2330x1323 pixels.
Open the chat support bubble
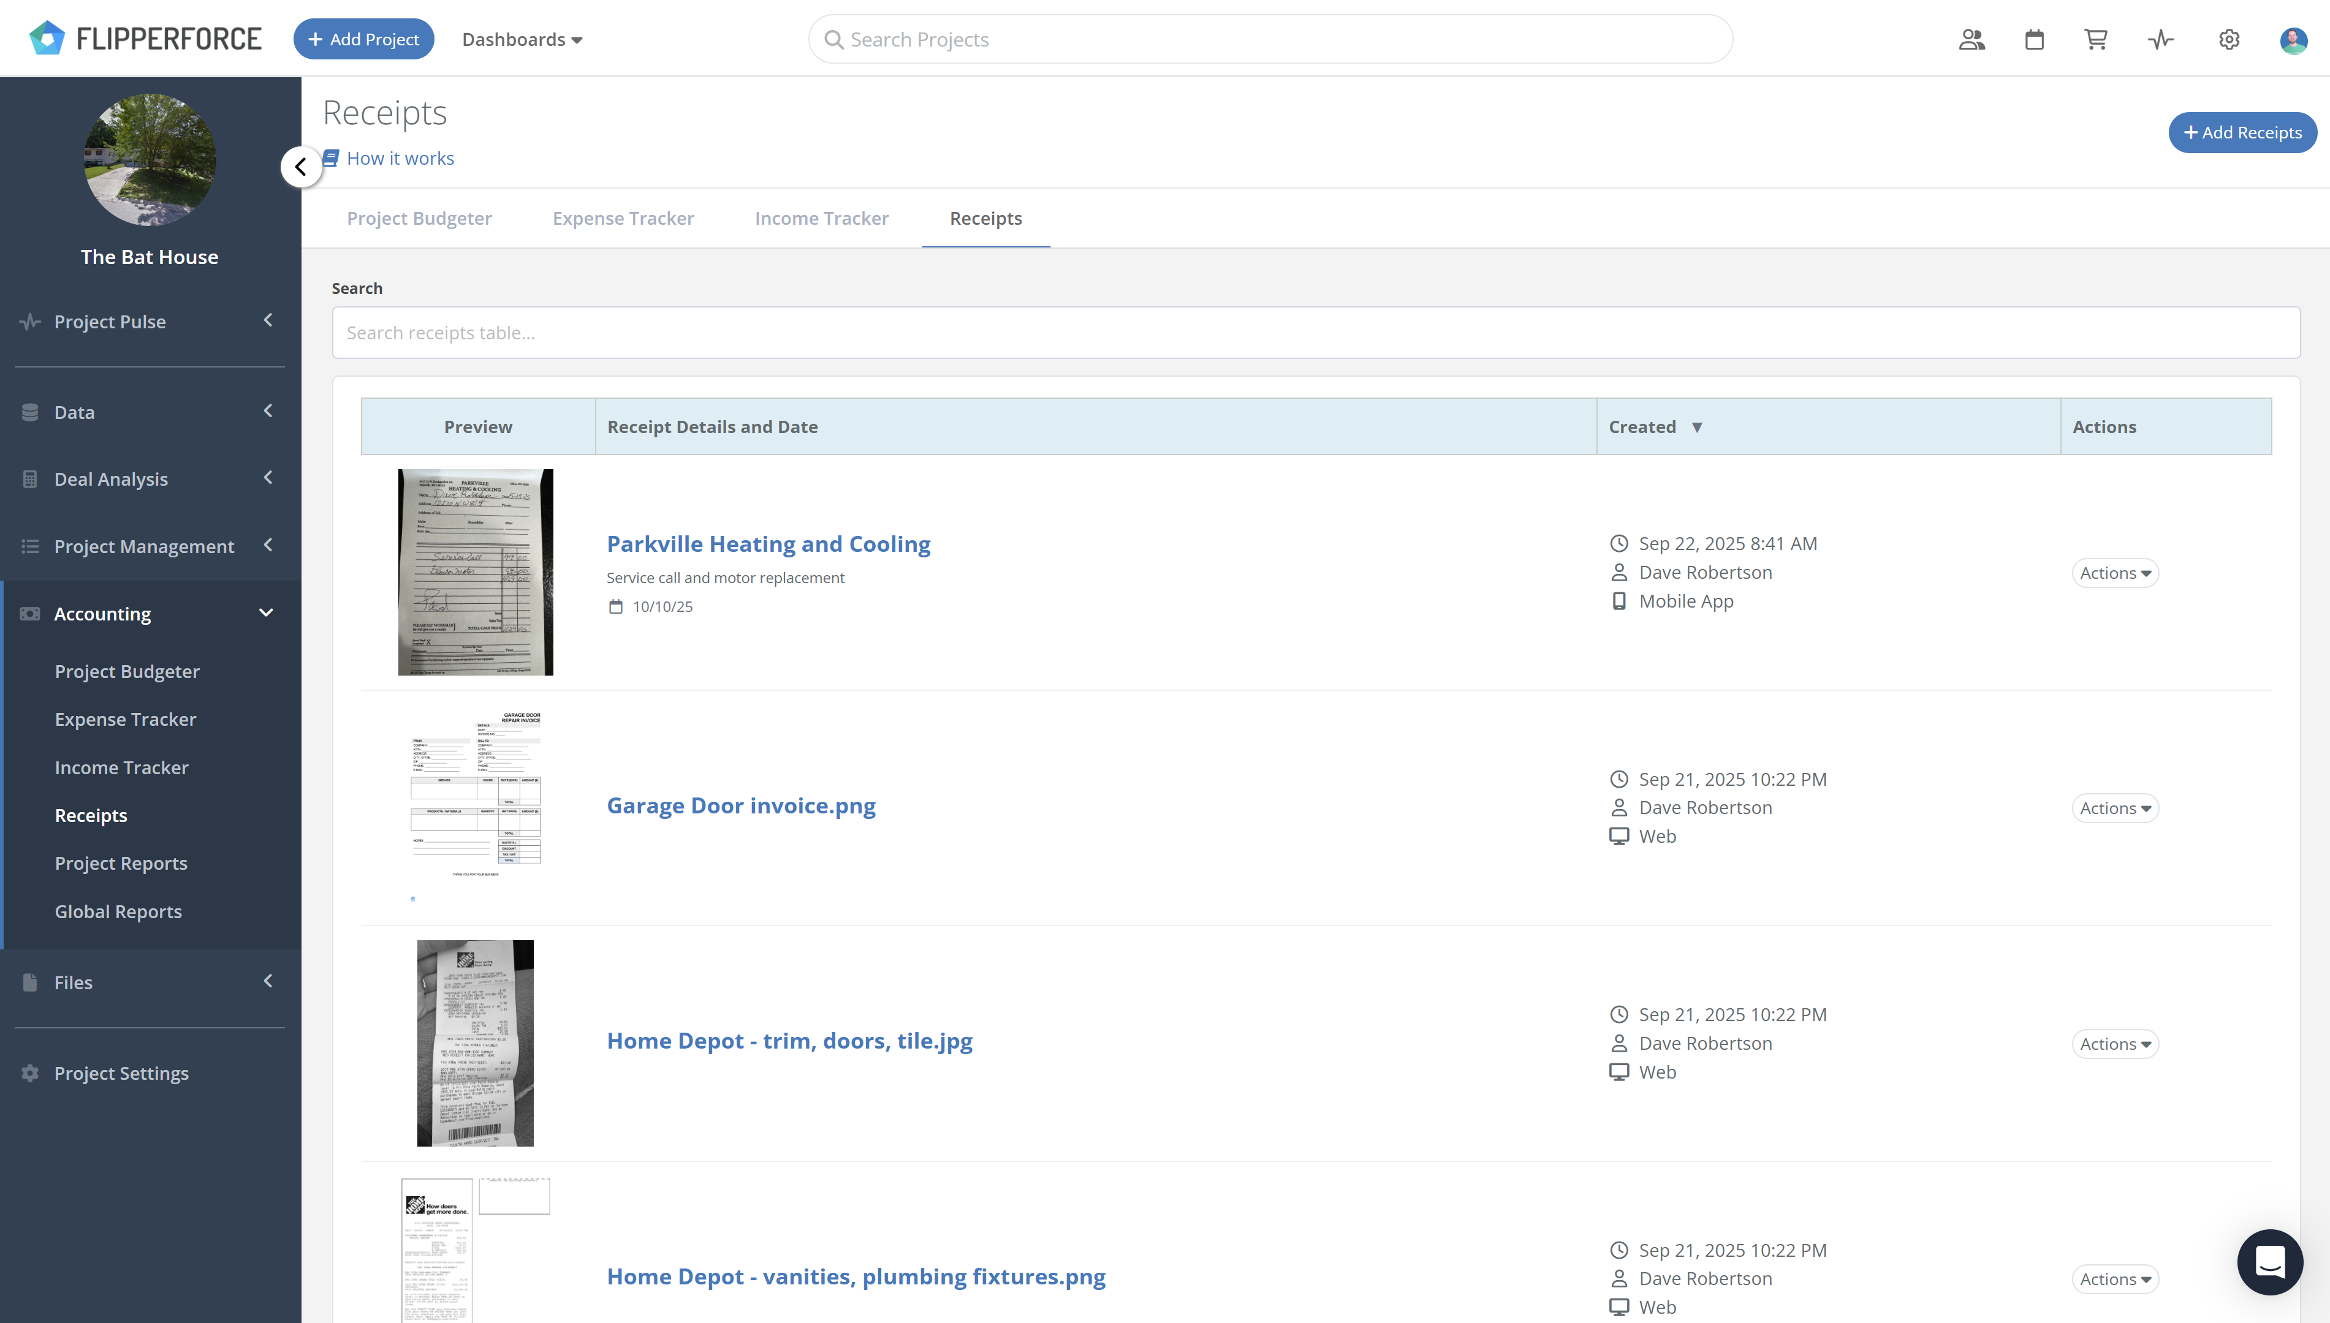pyautogui.click(x=2269, y=1261)
